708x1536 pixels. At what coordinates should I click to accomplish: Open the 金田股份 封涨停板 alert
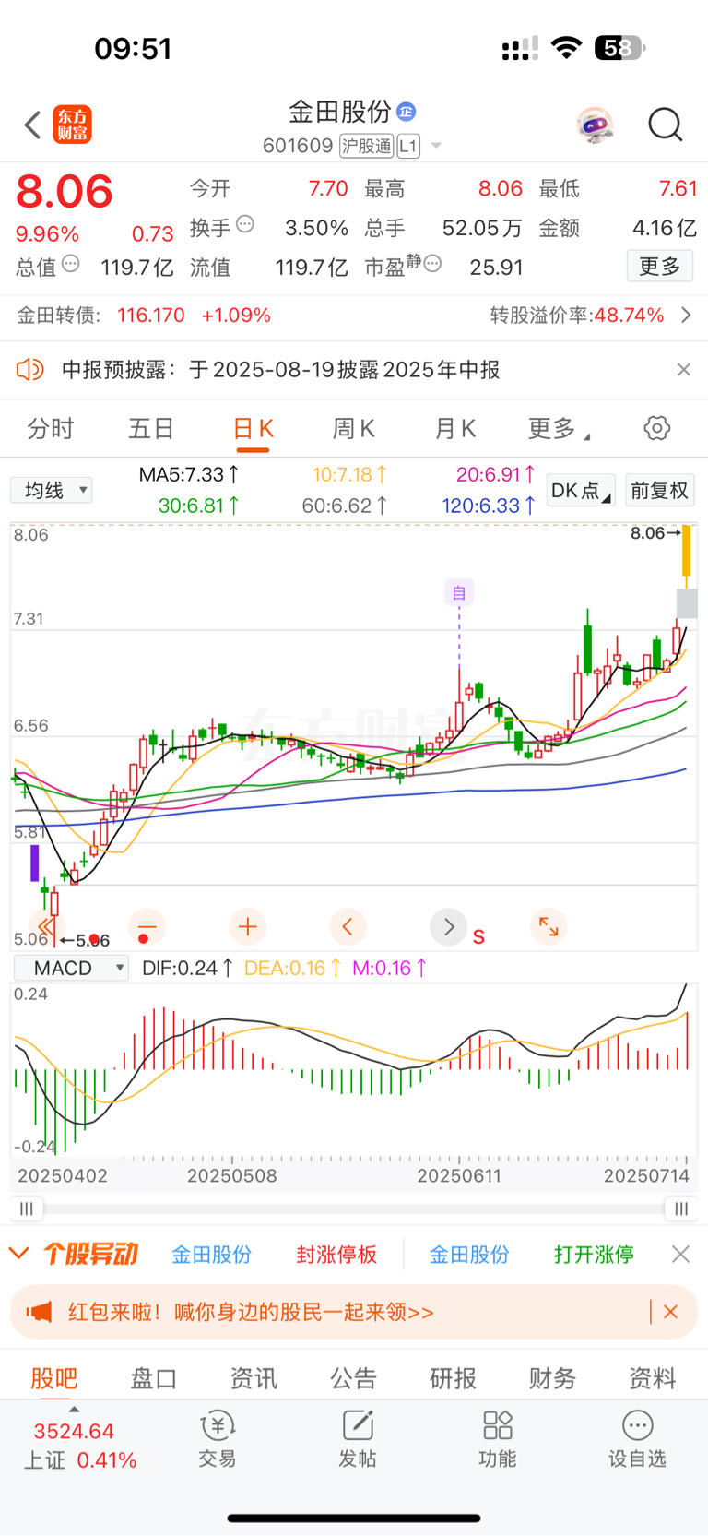[275, 1255]
